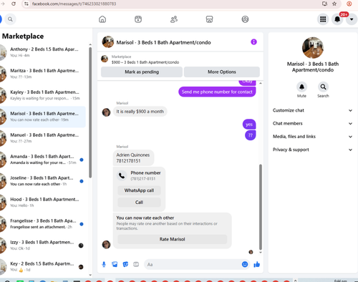Click the 'Adrien Quinones 7812178151' message
358x282 pixels.
133,157
